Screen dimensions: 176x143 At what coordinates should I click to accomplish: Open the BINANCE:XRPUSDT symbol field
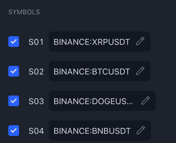100,42
